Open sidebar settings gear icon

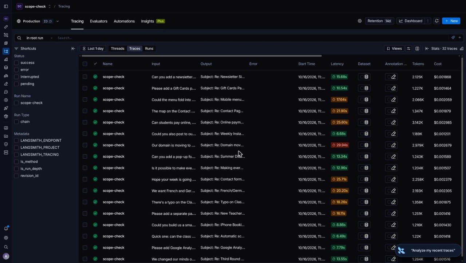pyautogui.click(x=6, y=238)
